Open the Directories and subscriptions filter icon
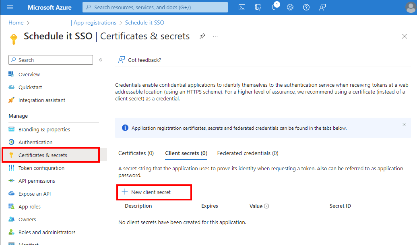 click(x=258, y=7)
